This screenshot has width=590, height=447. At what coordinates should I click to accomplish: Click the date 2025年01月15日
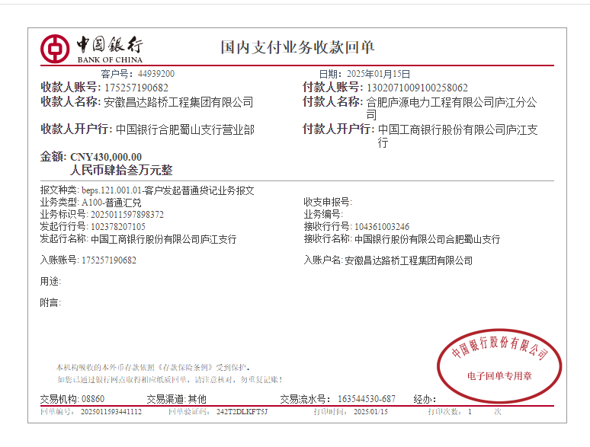point(378,74)
